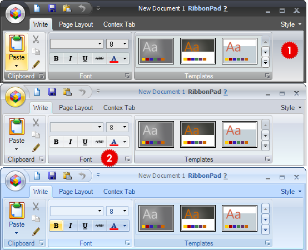
Task: Toggle Italic in the silver window Font group
Action: [71, 142]
